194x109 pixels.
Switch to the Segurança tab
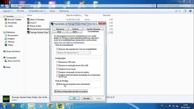click(x=60, y=29)
